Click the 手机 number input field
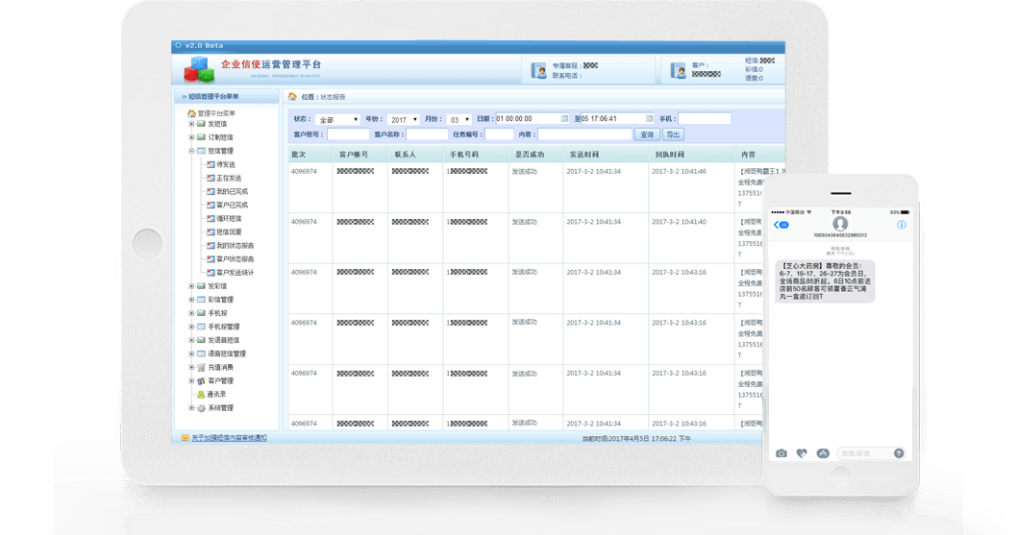Image resolution: width=1017 pixels, height=535 pixels. coord(705,119)
